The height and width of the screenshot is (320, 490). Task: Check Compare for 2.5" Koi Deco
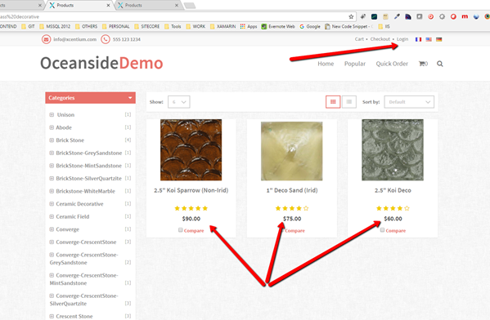(x=382, y=230)
